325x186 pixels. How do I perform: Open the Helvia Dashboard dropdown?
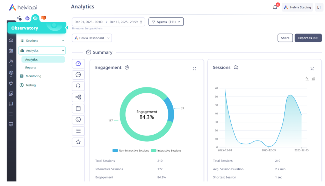click(x=92, y=38)
